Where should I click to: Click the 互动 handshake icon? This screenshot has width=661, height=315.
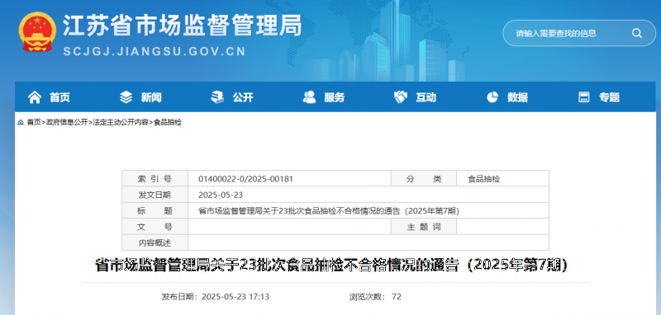[x=401, y=97]
